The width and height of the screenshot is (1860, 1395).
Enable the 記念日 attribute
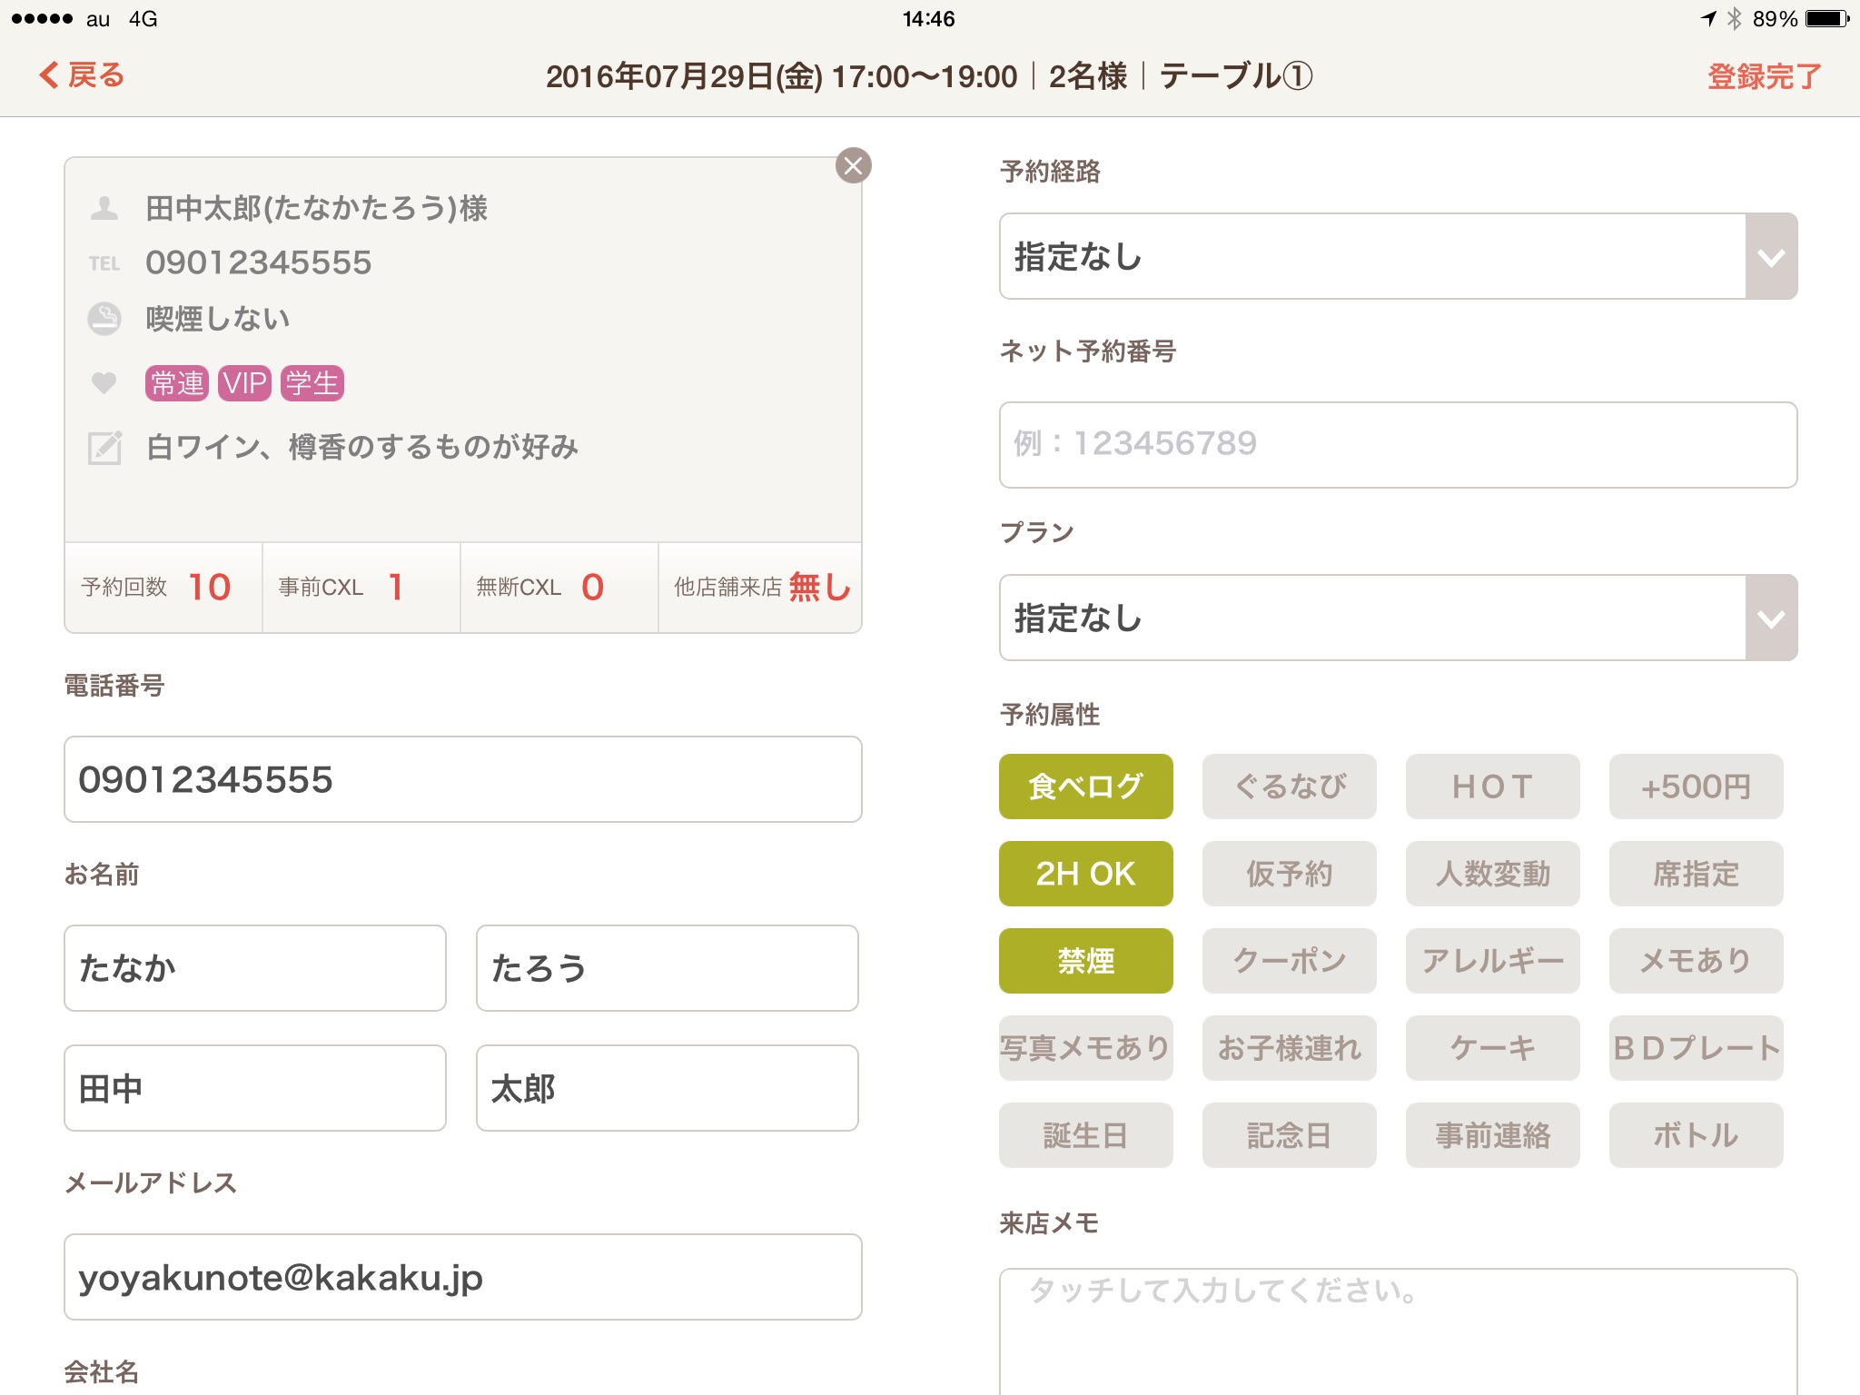1290,1135
